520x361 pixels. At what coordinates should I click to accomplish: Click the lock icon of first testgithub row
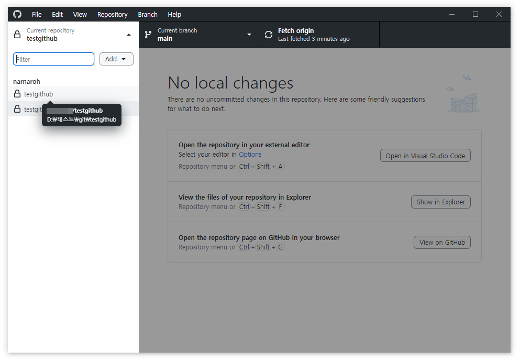17,94
